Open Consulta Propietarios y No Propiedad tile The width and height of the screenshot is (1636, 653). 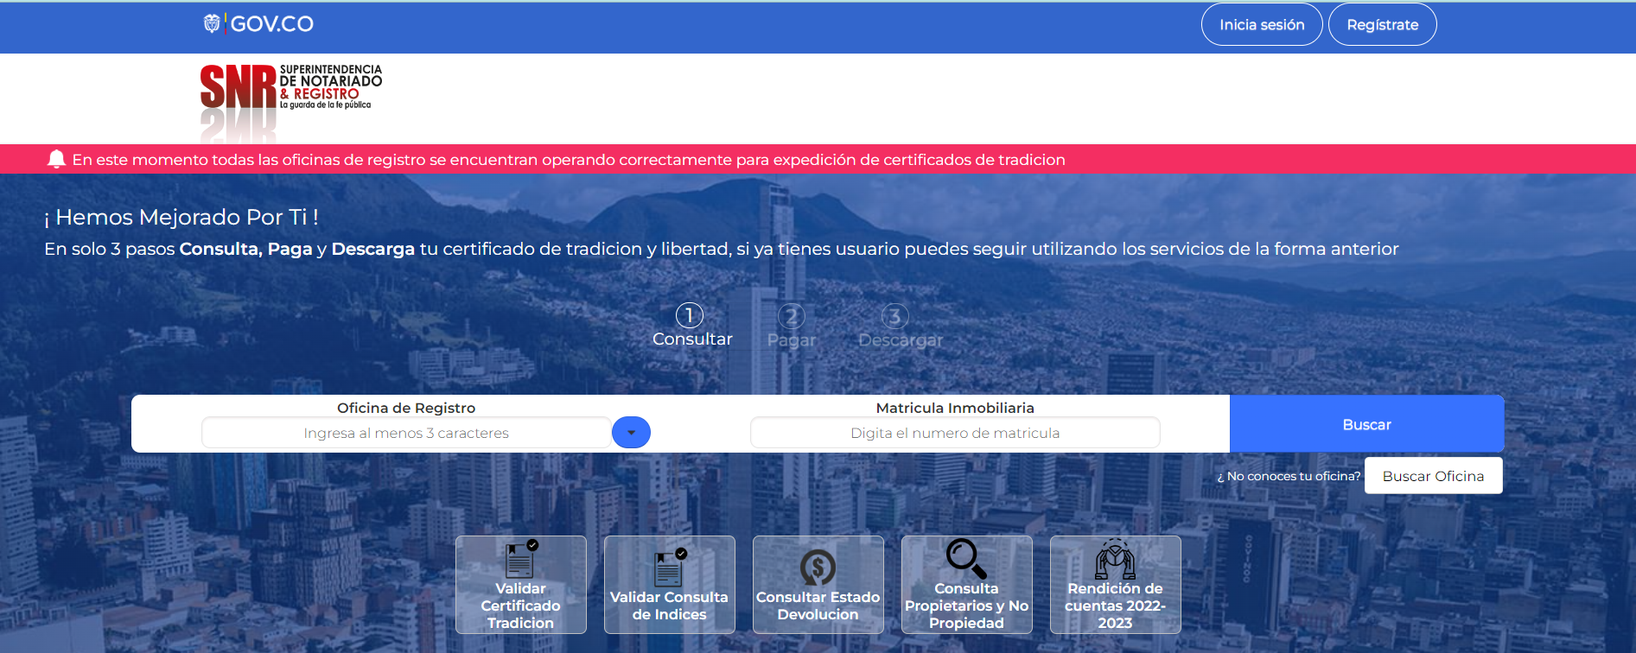967,585
